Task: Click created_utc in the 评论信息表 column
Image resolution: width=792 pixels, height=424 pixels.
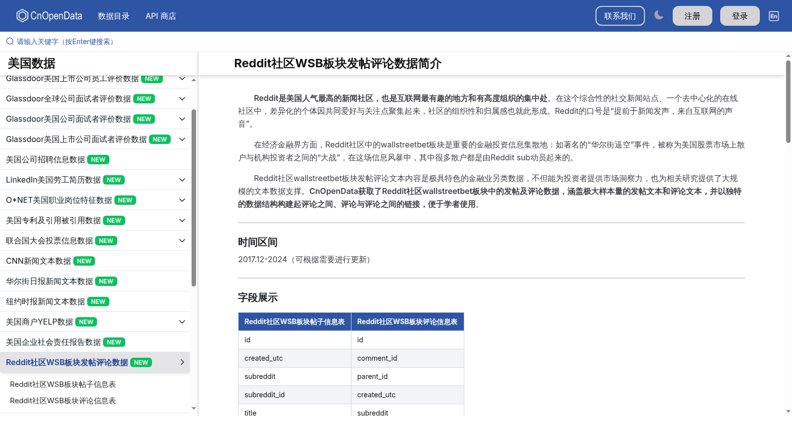Action: 407,395
